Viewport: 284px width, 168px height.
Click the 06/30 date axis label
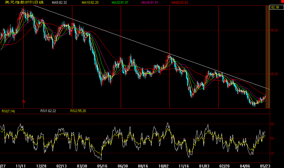[x=123, y=166]
